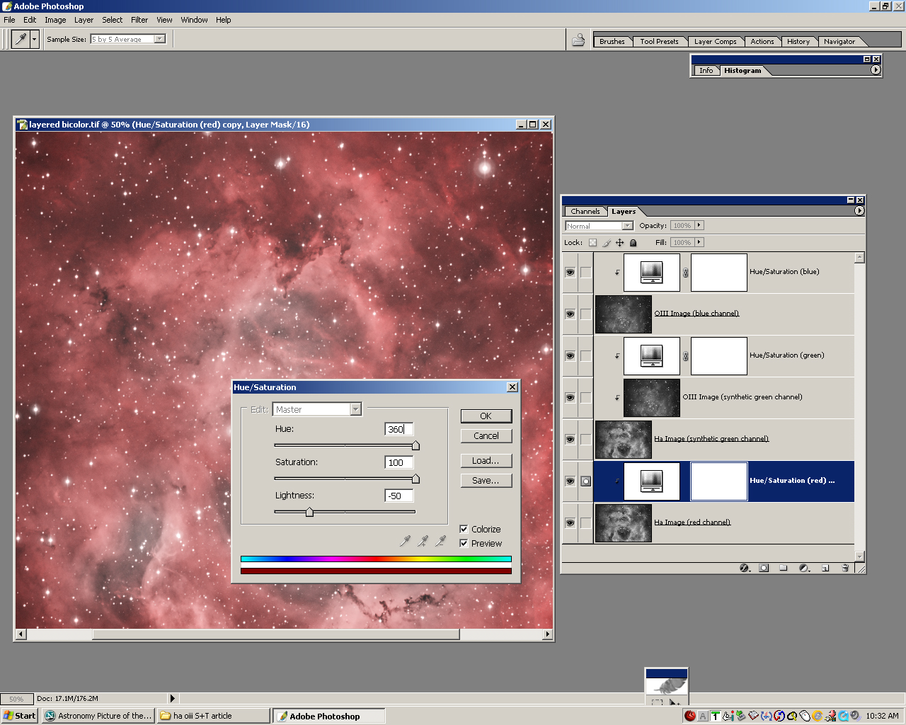Screen dimensions: 906x725
Task: Click the Load... button
Action: click(486, 460)
